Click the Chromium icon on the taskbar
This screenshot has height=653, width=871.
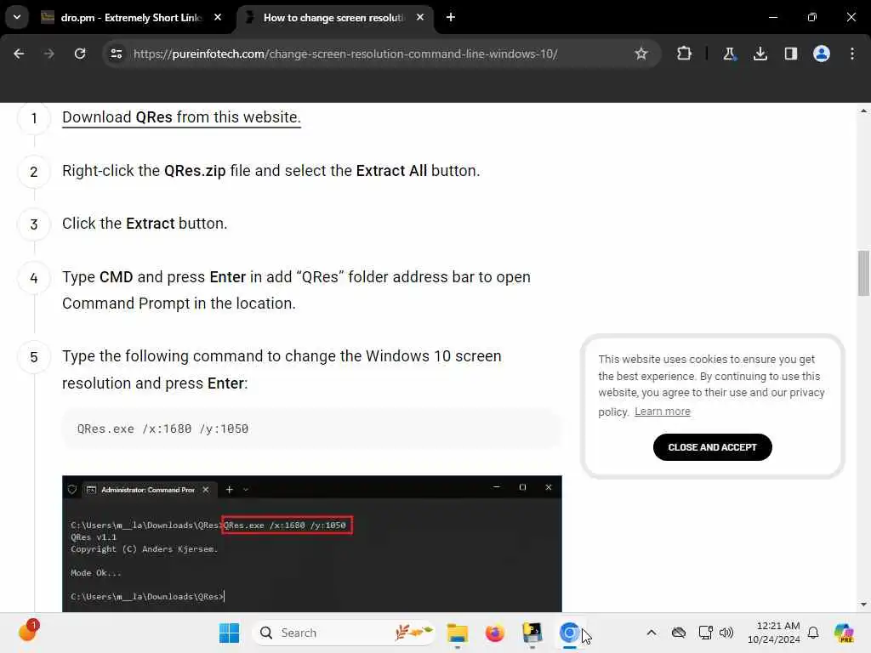point(569,633)
